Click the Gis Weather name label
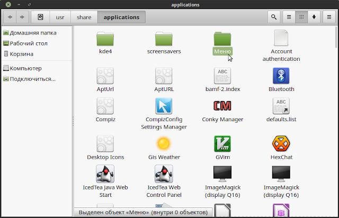This screenshot has height=218, width=339. [x=164, y=157]
